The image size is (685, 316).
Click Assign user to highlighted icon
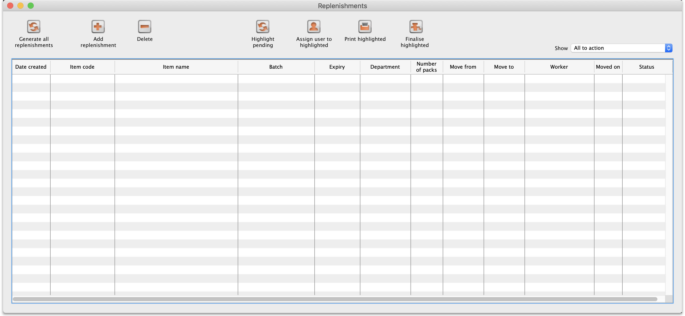(x=314, y=27)
